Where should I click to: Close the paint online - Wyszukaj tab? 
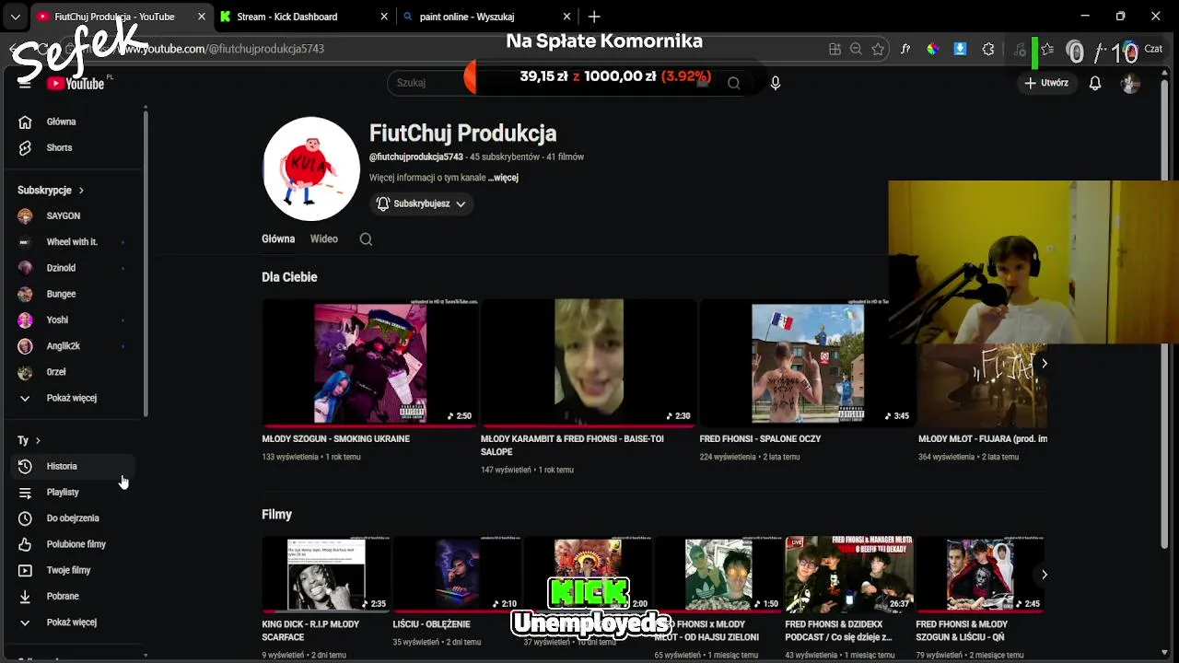coord(566,17)
